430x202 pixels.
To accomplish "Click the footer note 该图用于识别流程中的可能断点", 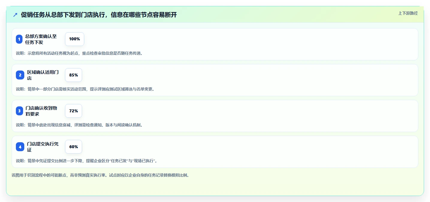I will [x=101, y=175].
